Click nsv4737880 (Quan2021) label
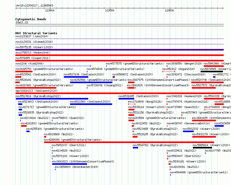The image size is (231, 185). (183, 107)
